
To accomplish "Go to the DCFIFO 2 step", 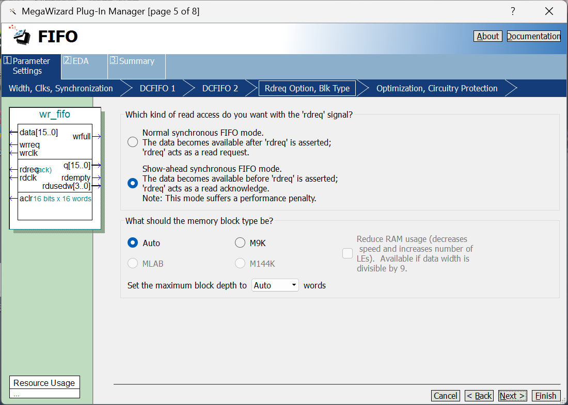I will (220, 88).
